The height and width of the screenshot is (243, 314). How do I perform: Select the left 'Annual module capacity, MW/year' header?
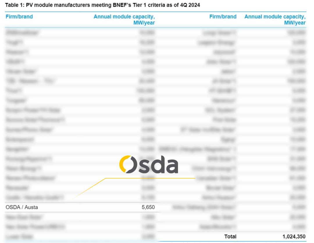[x=124, y=20]
